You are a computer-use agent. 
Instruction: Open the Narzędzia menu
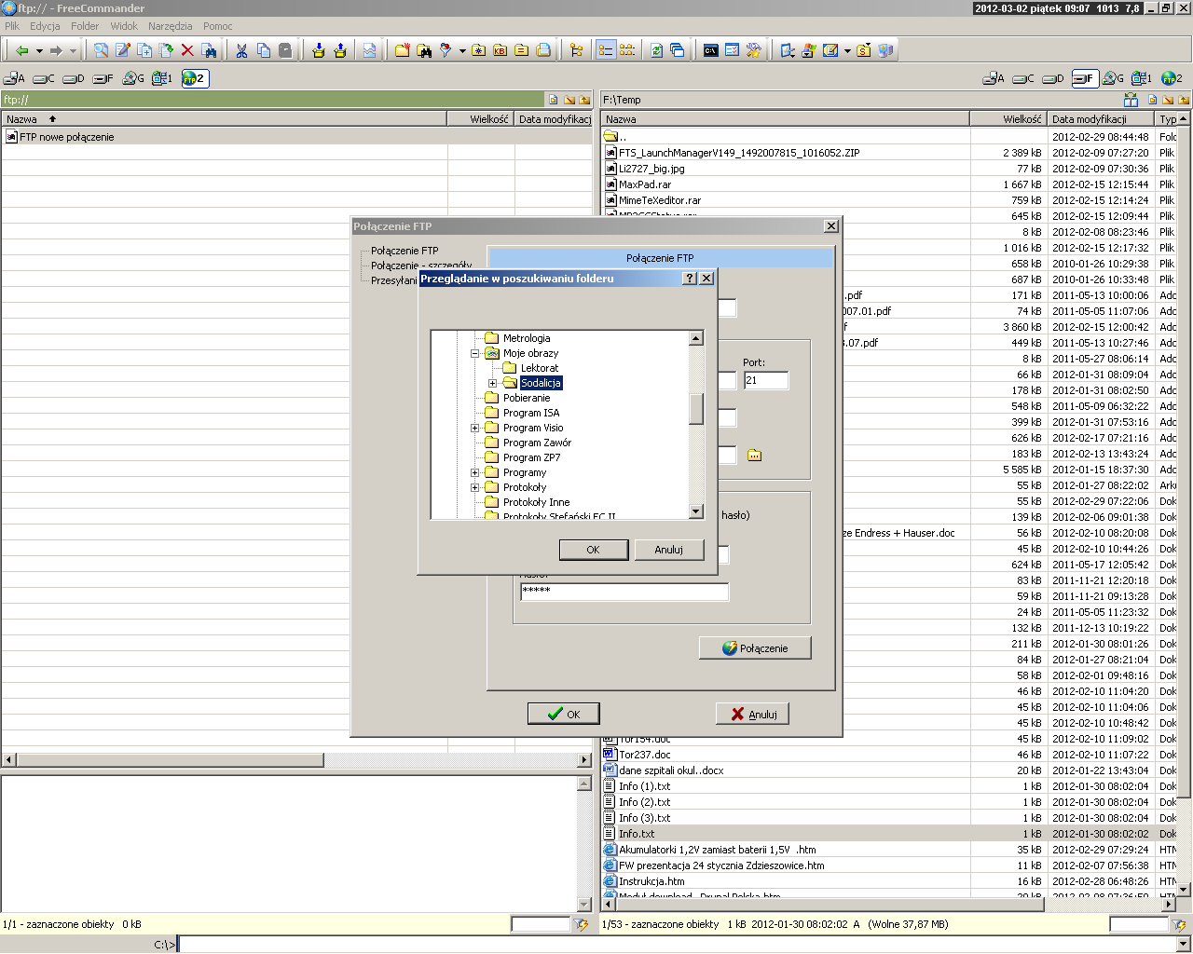point(170,26)
